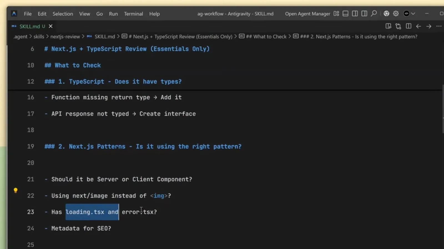Viewport: 444px width, 249px height.
Task: Click the lightbulb code action icon
Action: coord(16,190)
